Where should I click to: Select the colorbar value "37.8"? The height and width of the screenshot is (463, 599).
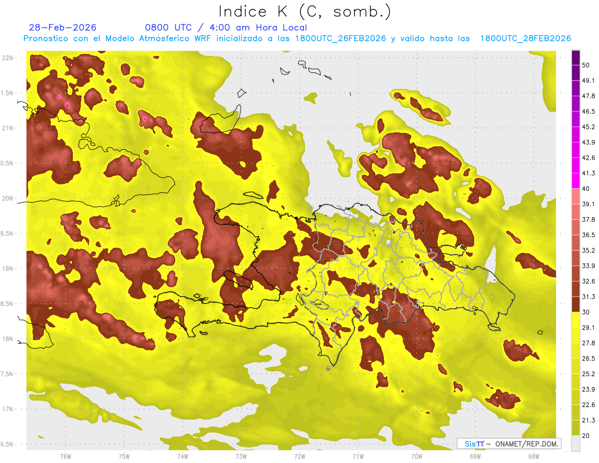[x=589, y=219]
